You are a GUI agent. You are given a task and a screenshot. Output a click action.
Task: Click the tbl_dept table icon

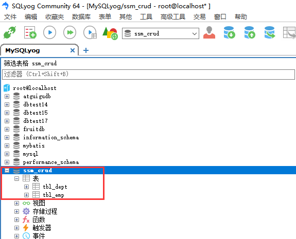[x=36, y=187]
